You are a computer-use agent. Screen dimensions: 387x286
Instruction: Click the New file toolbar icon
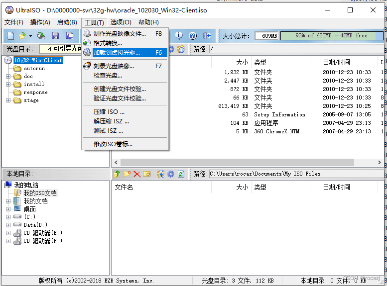coord(10,36)
